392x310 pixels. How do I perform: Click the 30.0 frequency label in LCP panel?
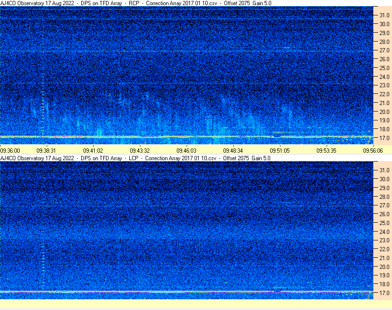coord(385,179)
